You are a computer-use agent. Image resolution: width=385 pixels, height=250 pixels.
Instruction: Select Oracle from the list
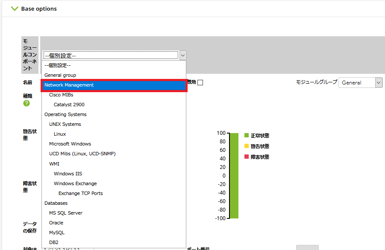[x=114, y=223]
